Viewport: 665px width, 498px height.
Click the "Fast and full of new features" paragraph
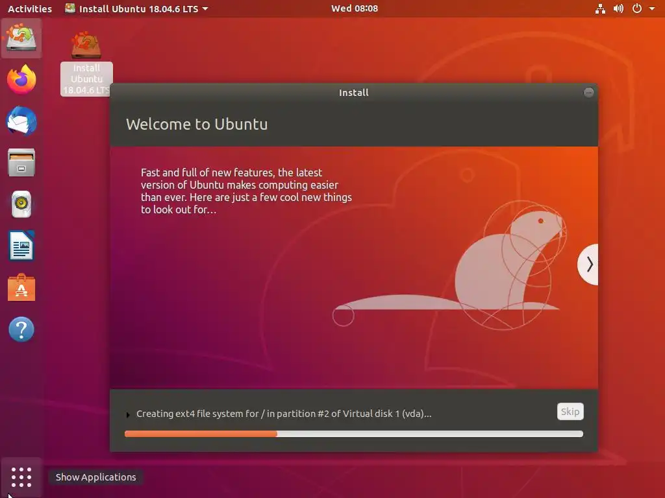coord(246,191)
